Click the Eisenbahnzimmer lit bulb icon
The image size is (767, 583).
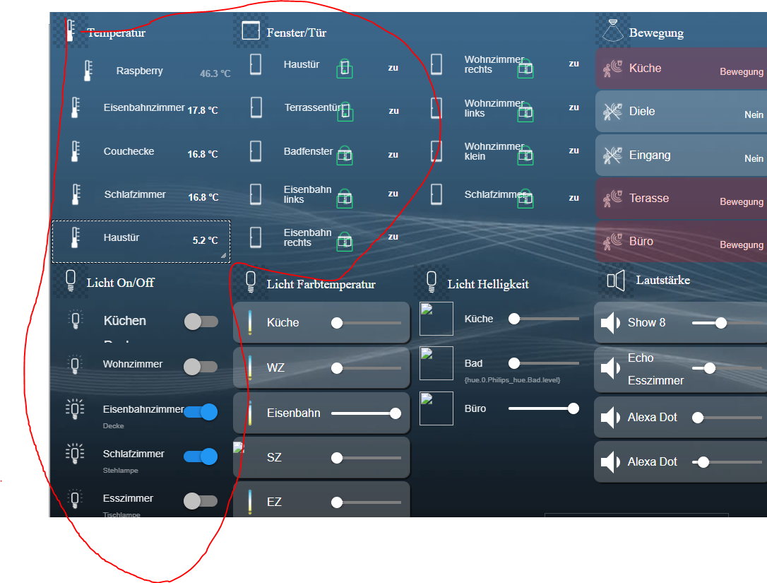tap(75, 408)
